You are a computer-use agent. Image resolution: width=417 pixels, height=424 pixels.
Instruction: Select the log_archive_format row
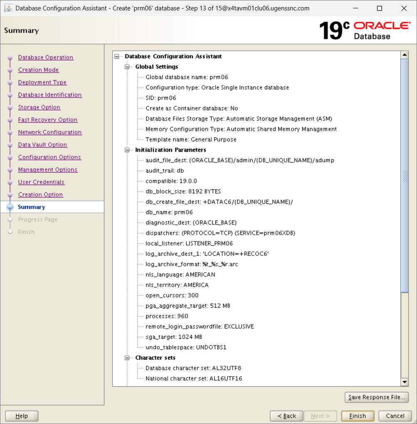[x=192, y=264]
